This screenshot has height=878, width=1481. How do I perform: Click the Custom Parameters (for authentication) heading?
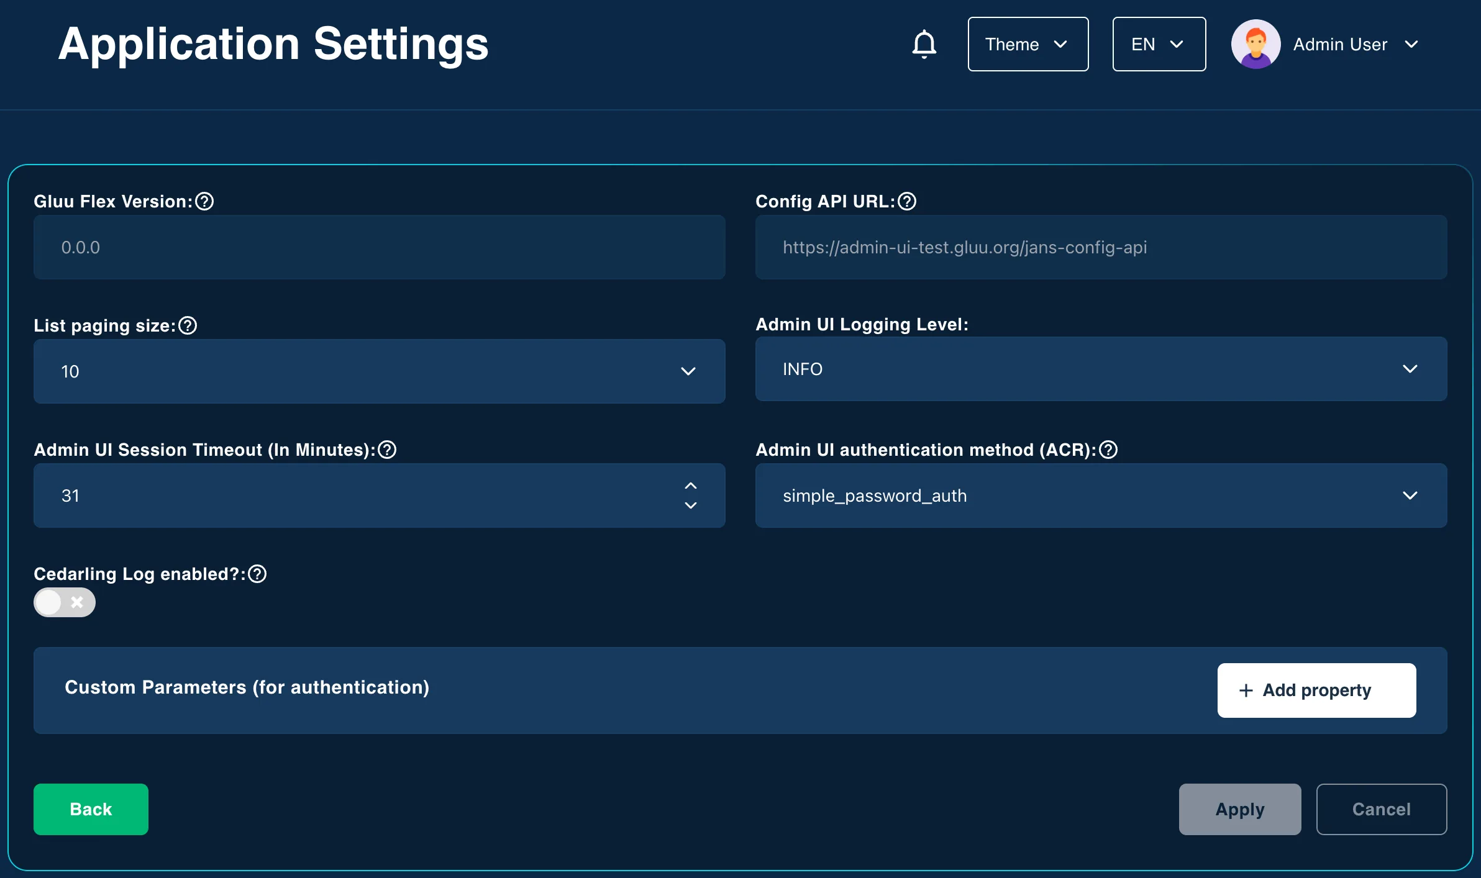tap(247, 687)
